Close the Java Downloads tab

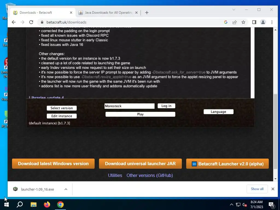[136, 13]
